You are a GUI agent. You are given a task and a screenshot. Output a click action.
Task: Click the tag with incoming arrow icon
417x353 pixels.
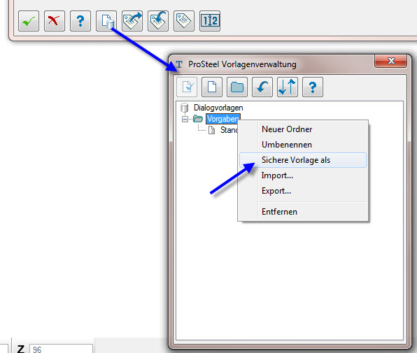click(158, 21)
